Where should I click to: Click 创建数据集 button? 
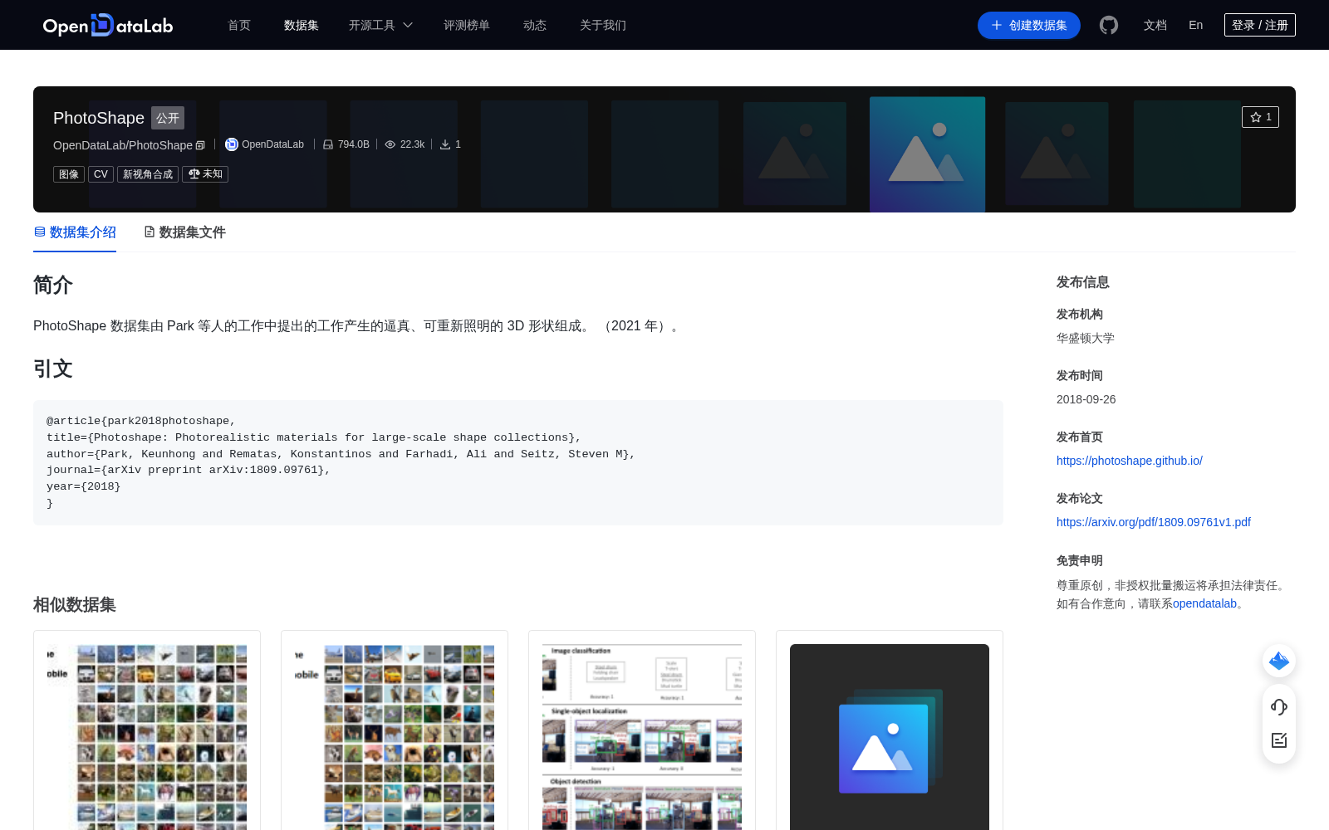(x=1029, y=25)
